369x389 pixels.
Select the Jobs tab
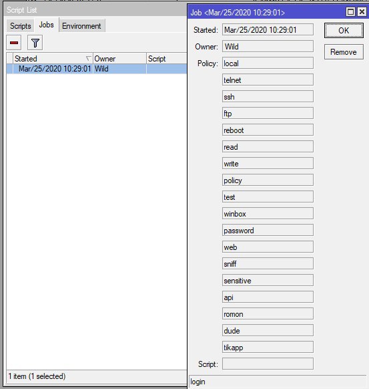pyautogui.click(x=46, y=25)
